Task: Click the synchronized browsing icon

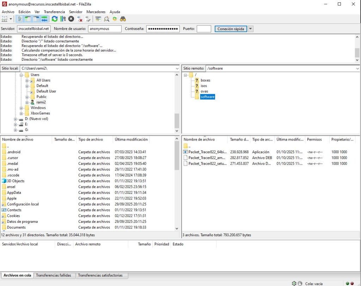Action: (115, 19)
